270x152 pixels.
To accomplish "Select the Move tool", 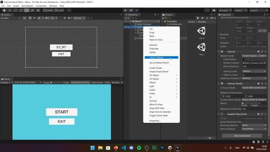I will pos(10,10).
